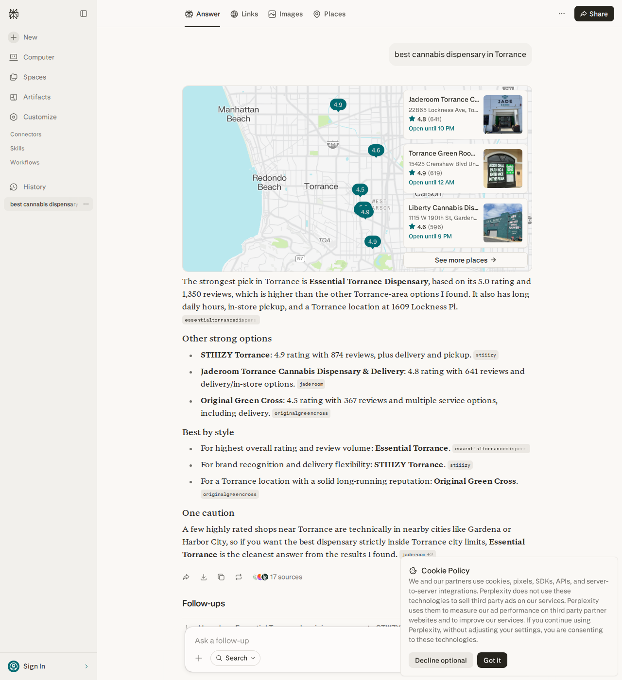The width and height of the screenshot is (622, 680).
Task: Collapse the sidebar panel icon
Action: [x=84, y=14]
